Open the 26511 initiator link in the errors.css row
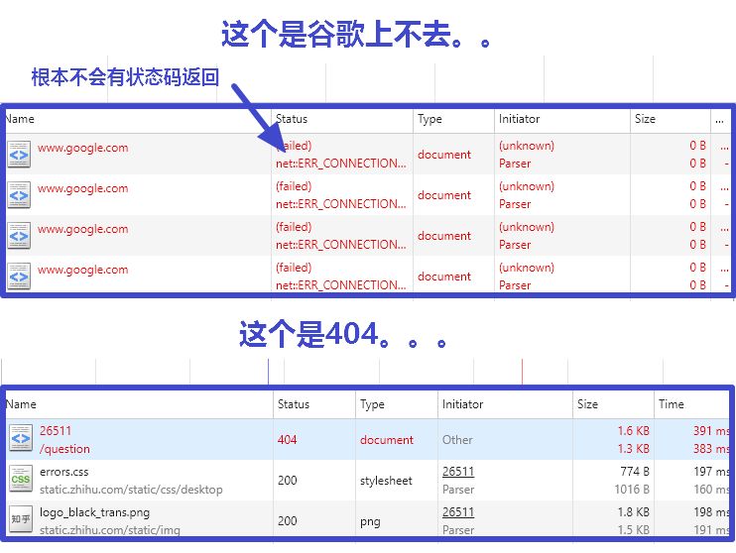 click(x=458, y=472)
